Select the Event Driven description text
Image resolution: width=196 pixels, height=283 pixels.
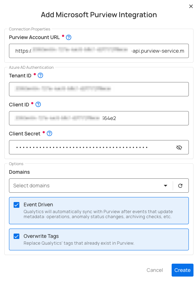coord(98,214)
